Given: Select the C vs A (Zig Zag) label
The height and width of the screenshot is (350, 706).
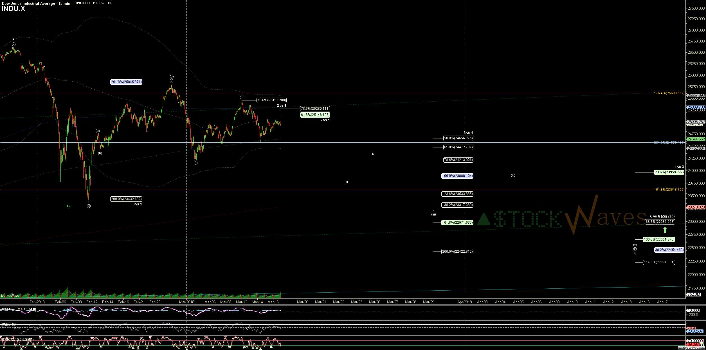Looking at the screenshot, I should point(662,216).
